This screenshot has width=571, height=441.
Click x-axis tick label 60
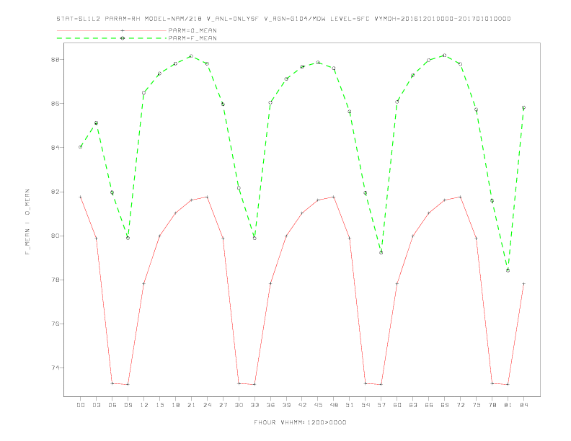[x=397, y=405]
